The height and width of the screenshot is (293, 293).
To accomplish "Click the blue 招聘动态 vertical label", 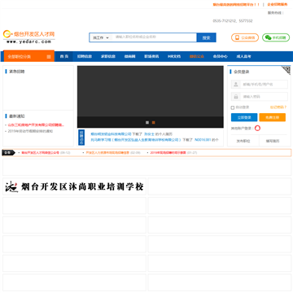I will (81, 137).
